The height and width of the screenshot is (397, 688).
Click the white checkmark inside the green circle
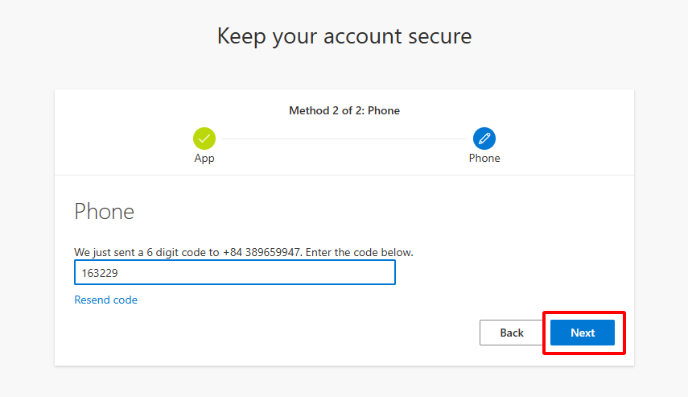pyautogui.click(x=204, y=139)
